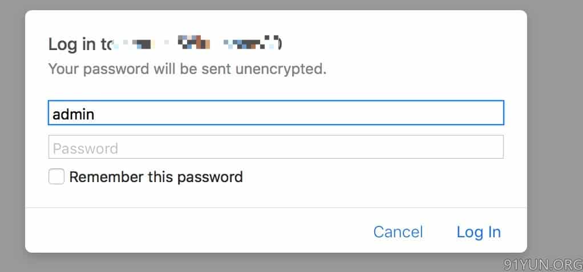Click the Remember this password label text
Viewport: 583px width, 272px height.
coord(156,177)
